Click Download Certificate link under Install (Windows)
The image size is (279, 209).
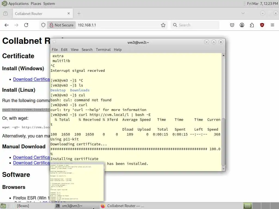point(32,79)
